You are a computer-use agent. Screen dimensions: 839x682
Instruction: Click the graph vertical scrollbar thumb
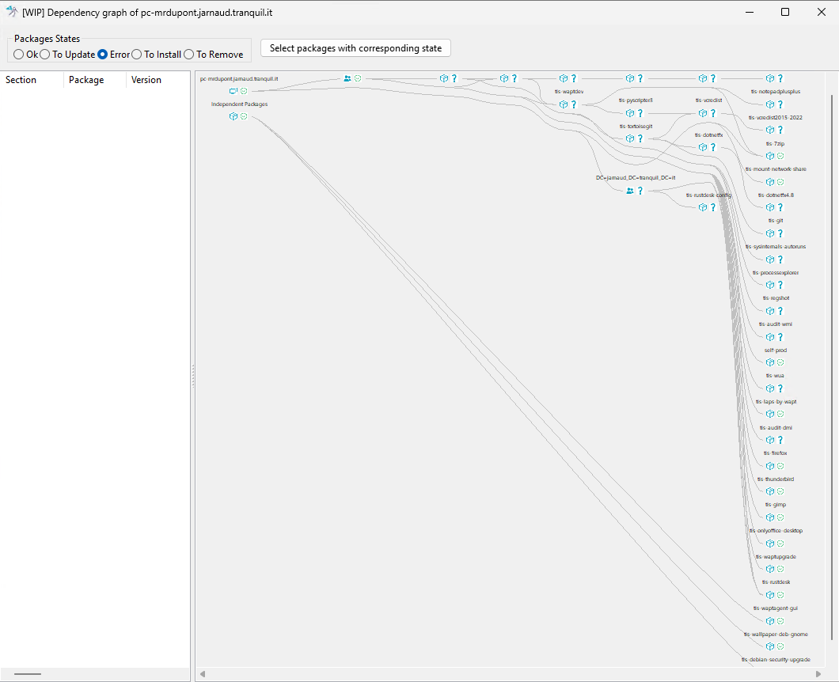(x=832, y=367)
